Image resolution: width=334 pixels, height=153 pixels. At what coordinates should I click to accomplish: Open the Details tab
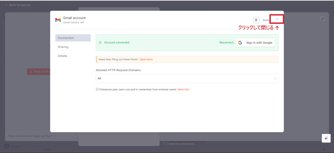pyautogui.click(x=63, y=56)
